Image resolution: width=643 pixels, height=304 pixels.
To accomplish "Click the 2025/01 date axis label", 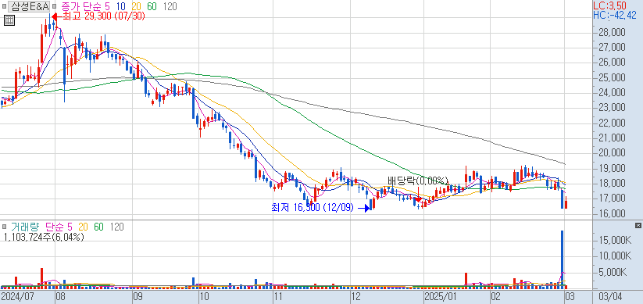I will 441,296.
